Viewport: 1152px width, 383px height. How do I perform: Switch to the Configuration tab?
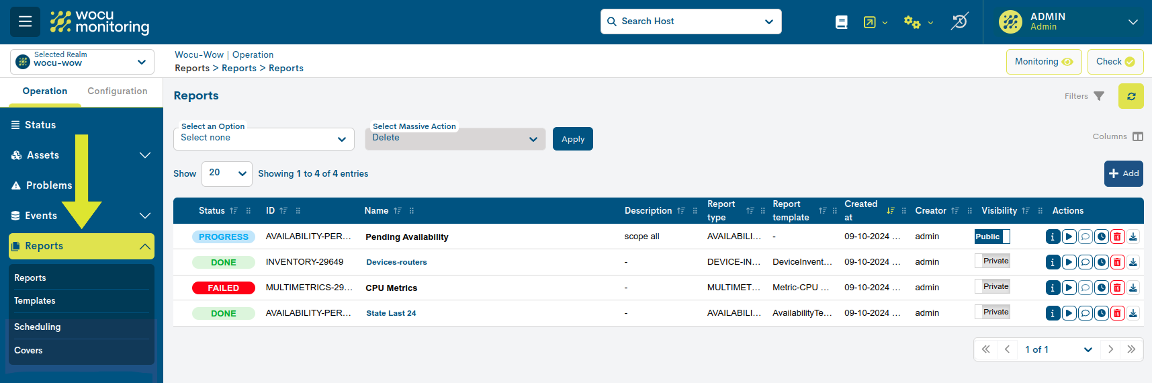pos(117,91)
